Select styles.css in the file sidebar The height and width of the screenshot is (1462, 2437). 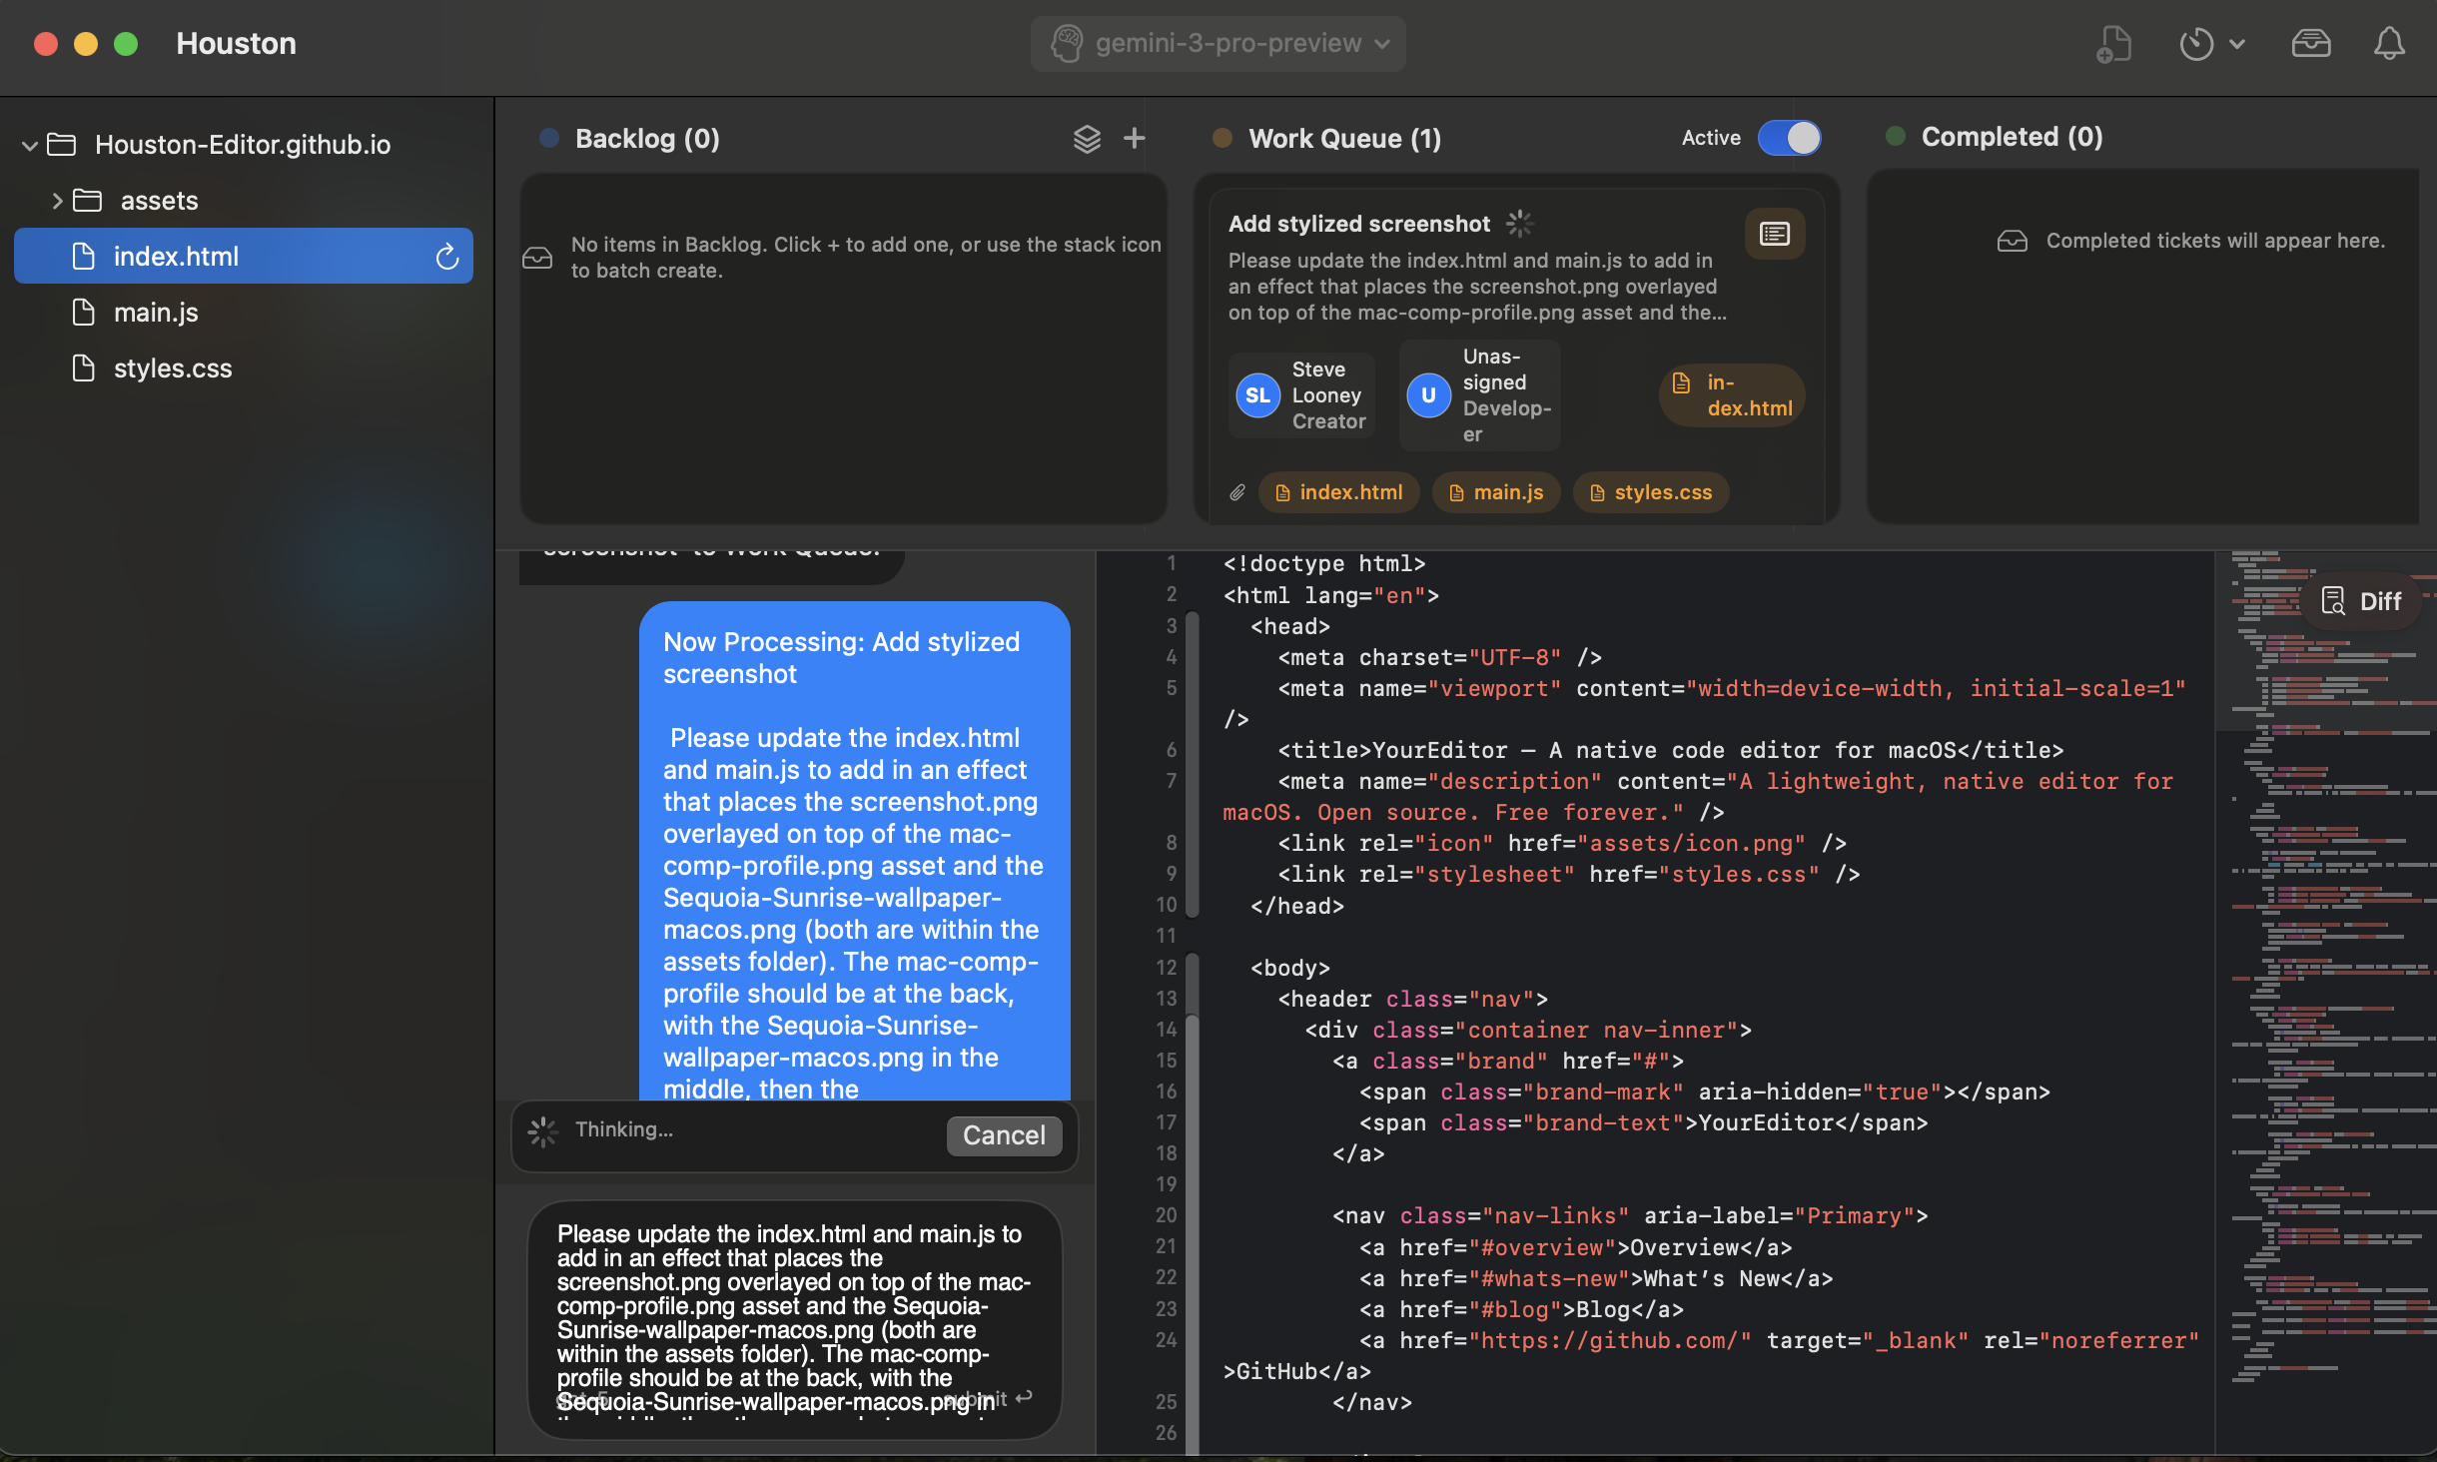pyautogui.click(x=172, y=367)
